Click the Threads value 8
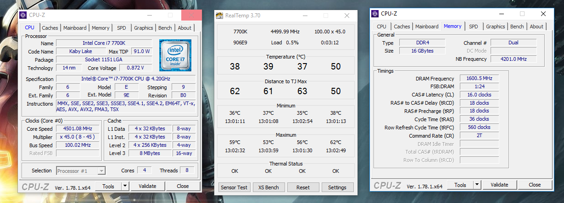 tap(187, 171)
